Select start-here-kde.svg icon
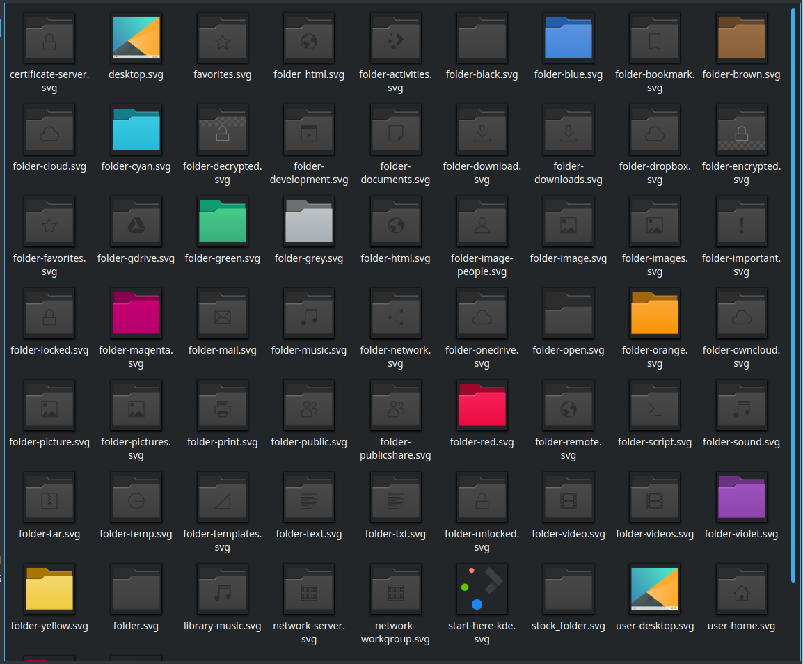803x664 pixels. coord(482,589)
